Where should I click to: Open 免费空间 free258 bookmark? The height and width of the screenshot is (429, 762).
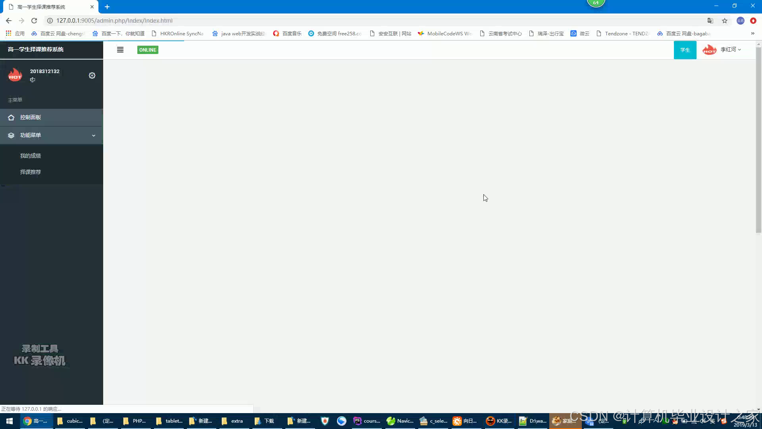pos(335,33)
